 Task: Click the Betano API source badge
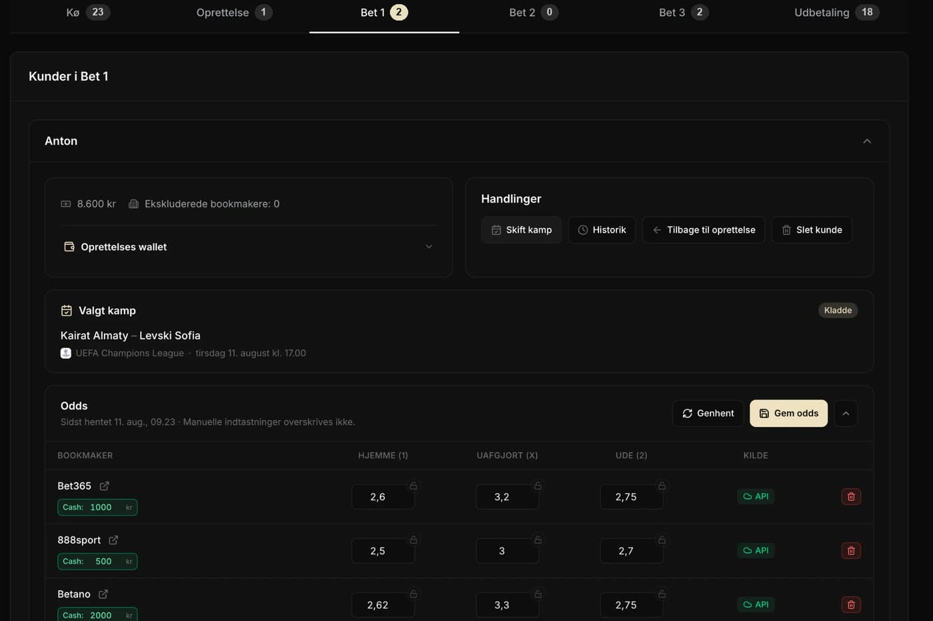point(756,604)
